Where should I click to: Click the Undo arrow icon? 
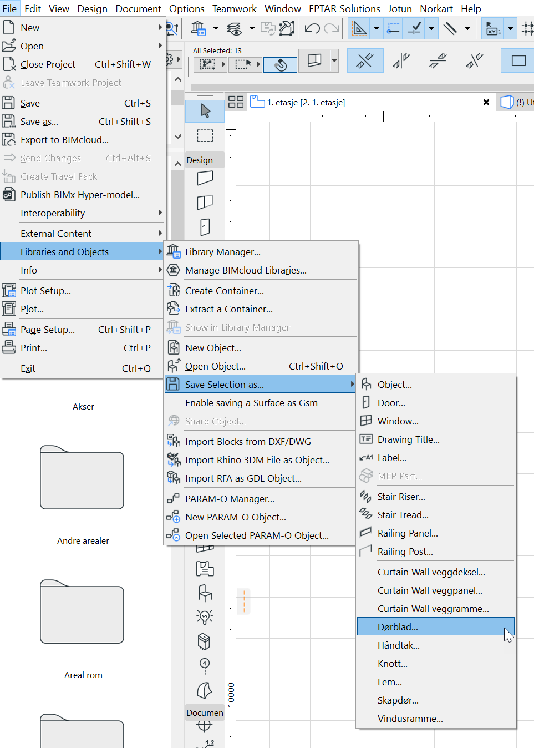(312, 28)
